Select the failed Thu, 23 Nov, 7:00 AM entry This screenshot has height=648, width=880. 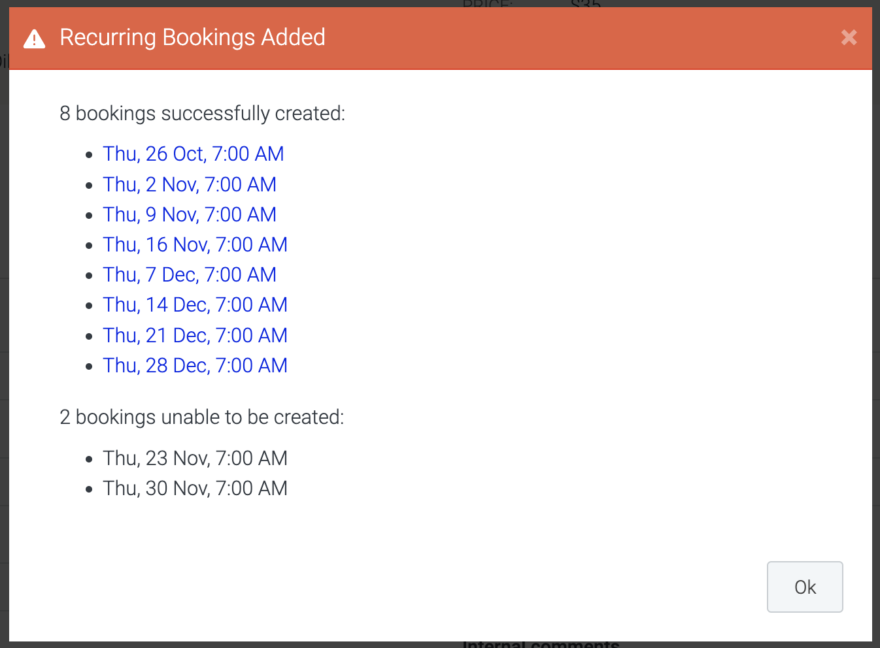195,458
